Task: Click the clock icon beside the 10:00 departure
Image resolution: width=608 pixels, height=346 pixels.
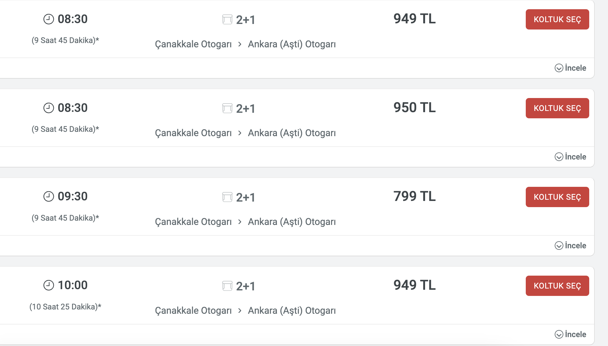Action: [x=48, y=285]
